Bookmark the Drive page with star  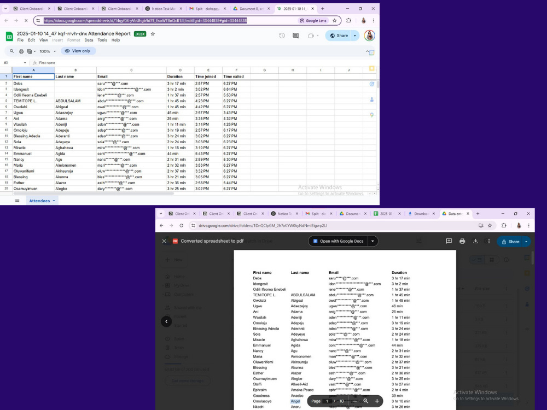pos(490,226)
